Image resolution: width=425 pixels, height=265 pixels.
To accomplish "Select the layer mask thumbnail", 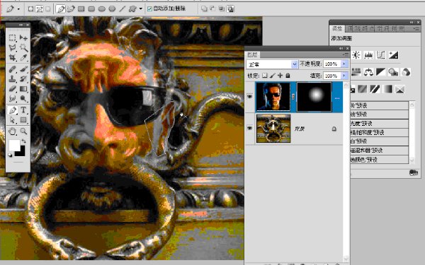I will coord(314,97).
